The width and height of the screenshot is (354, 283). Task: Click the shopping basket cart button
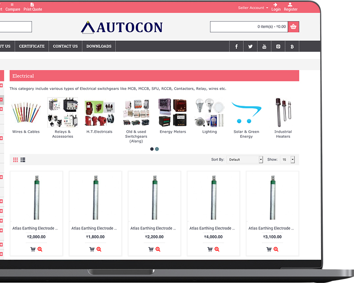click(293, 27)
